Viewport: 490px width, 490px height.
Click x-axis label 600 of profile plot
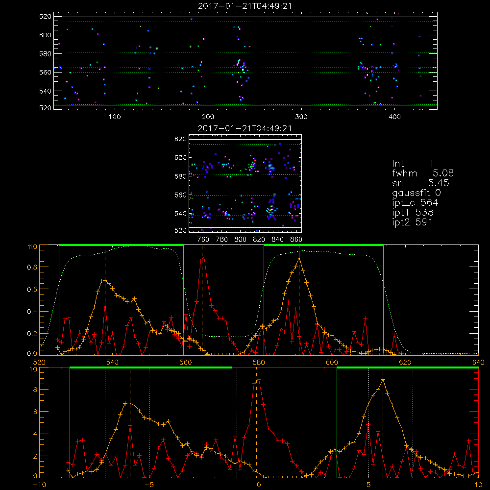point(332,363)
